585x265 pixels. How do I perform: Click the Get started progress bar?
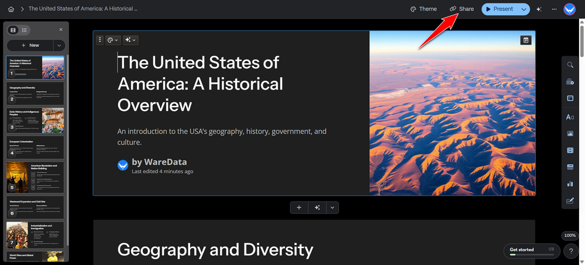[x=532, y=251]
